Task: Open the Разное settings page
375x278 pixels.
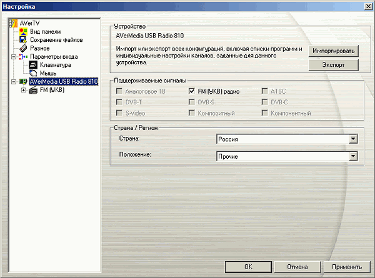Action: [40, 48]
